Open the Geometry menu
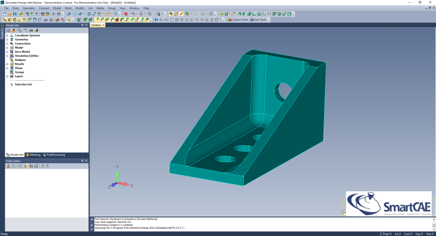 tap(29, 8)
